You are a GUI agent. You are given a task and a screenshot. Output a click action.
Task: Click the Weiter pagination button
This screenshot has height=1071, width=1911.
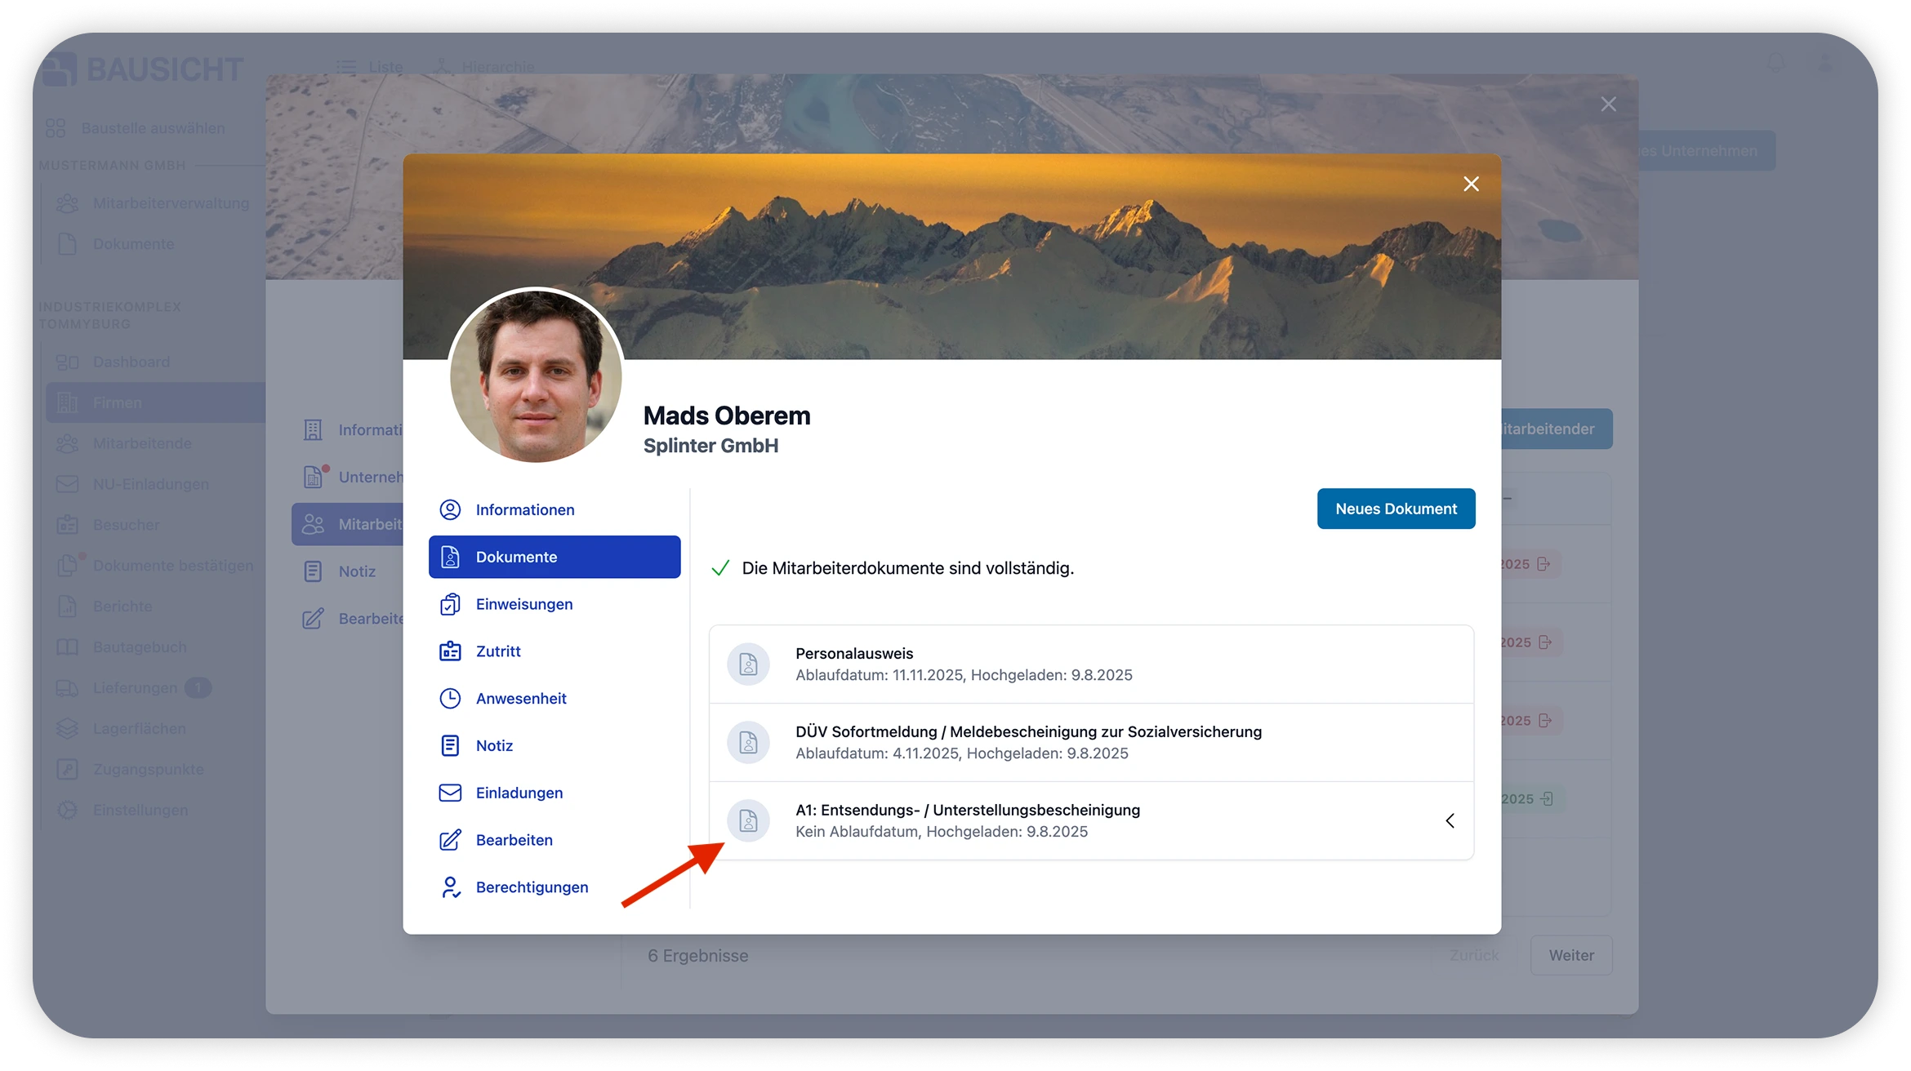pos(1571,955)
